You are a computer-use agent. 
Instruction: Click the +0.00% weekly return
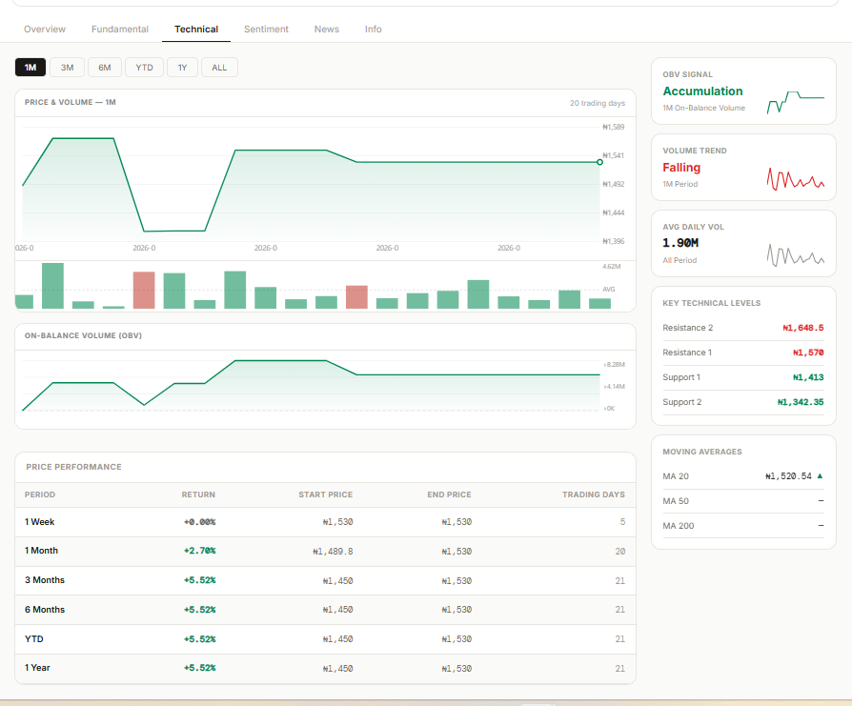[x=199, y=522]
